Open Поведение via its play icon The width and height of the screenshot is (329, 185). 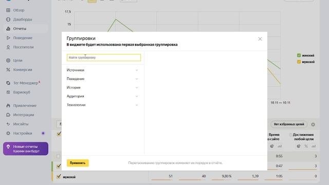point(8,38)
